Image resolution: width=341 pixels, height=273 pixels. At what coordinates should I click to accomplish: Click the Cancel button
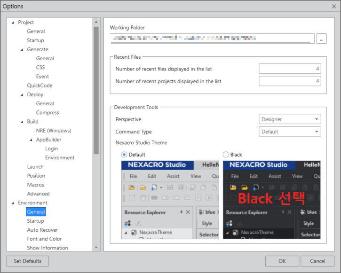317,261
